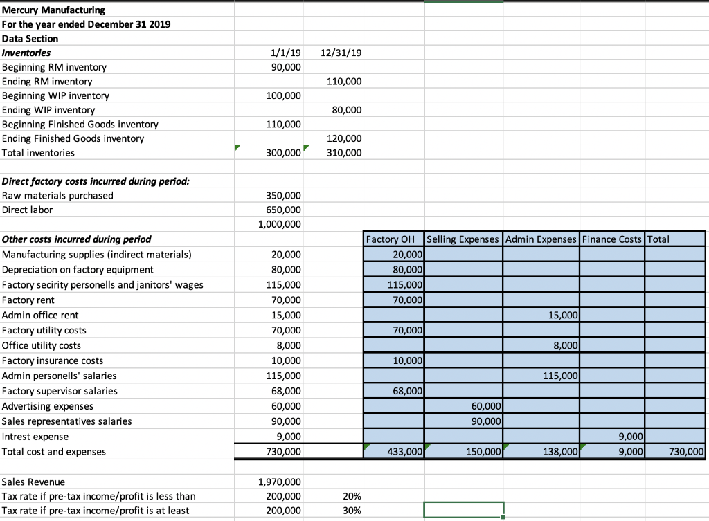
Task: Select the Factory OH column header cell
Action: click(393, 238)
